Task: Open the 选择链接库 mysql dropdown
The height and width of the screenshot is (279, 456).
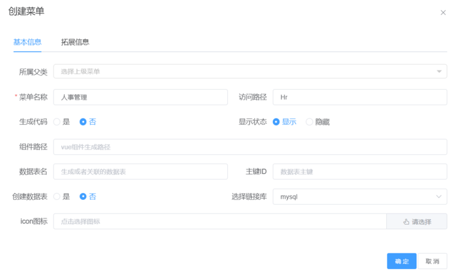Action: [359, 197]
